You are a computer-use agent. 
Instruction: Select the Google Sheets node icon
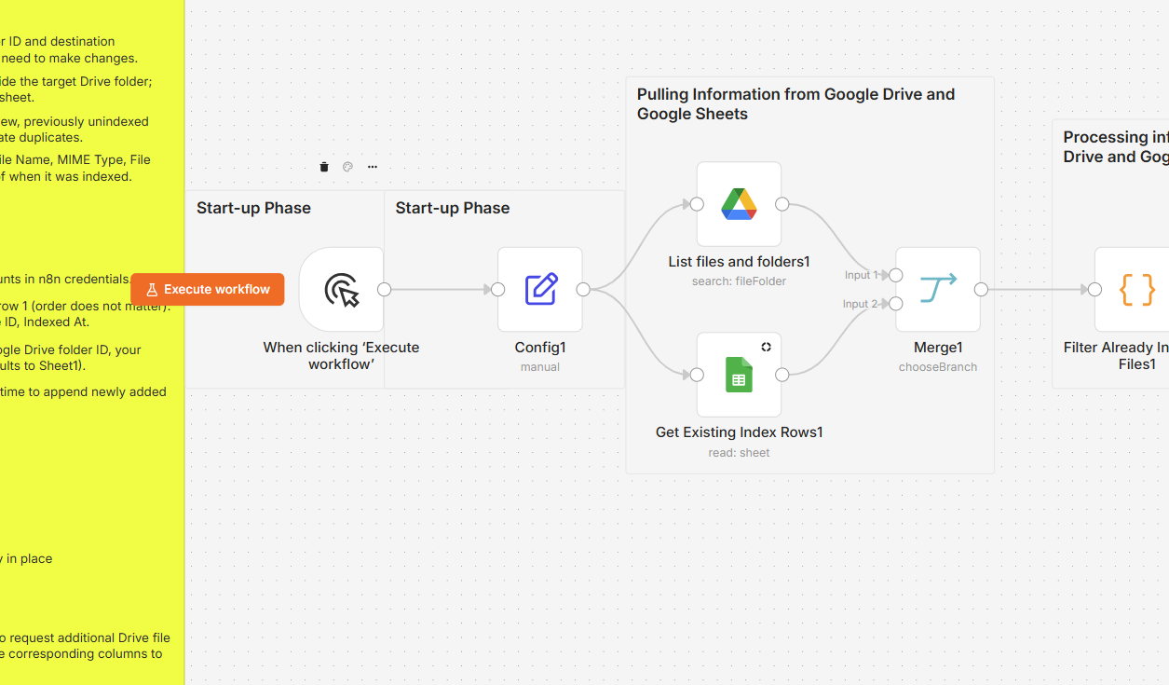pyautogui.click(x=740, y=375)
